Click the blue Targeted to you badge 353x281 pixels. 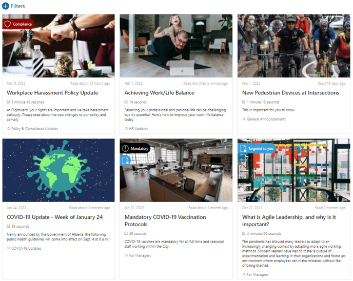(257, 149)
